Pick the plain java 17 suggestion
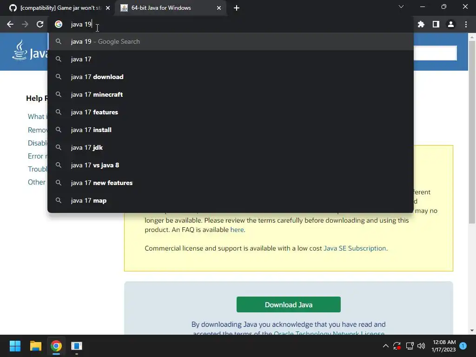The height and width of the screenshot is (357, 476). pyautogui.click(x=231, y=59)
